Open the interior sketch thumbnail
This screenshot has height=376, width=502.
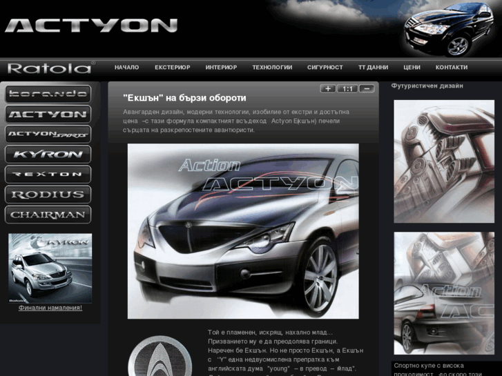click(444, 161)
